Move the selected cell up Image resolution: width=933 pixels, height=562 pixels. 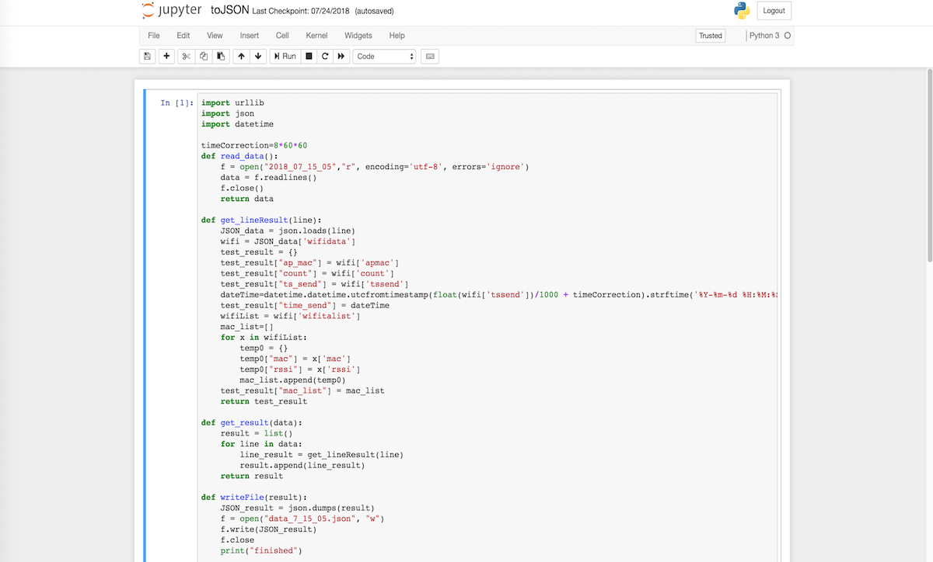click(241, 57)
